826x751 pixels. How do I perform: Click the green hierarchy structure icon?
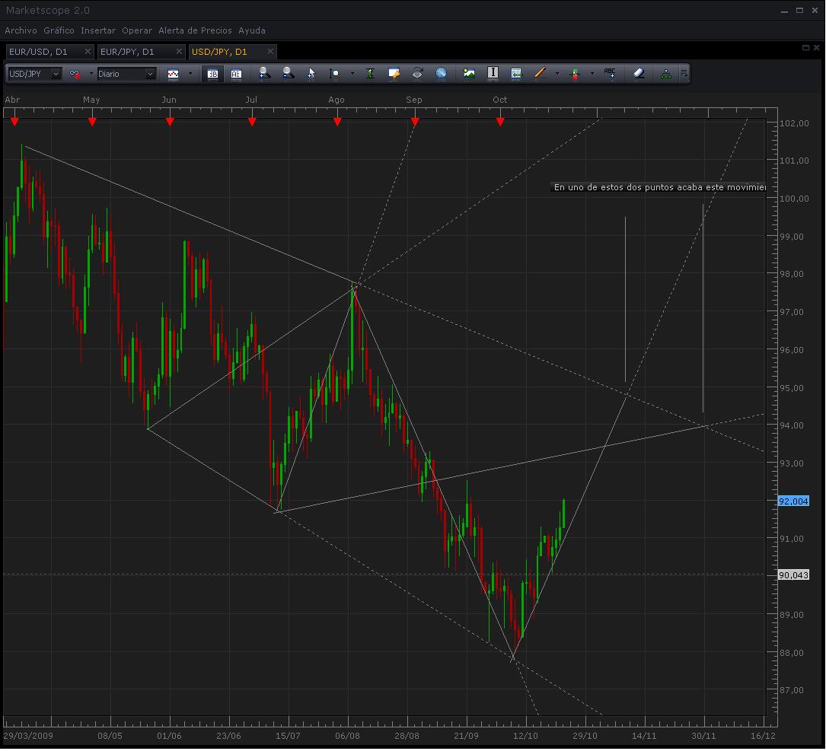[666, 75]
